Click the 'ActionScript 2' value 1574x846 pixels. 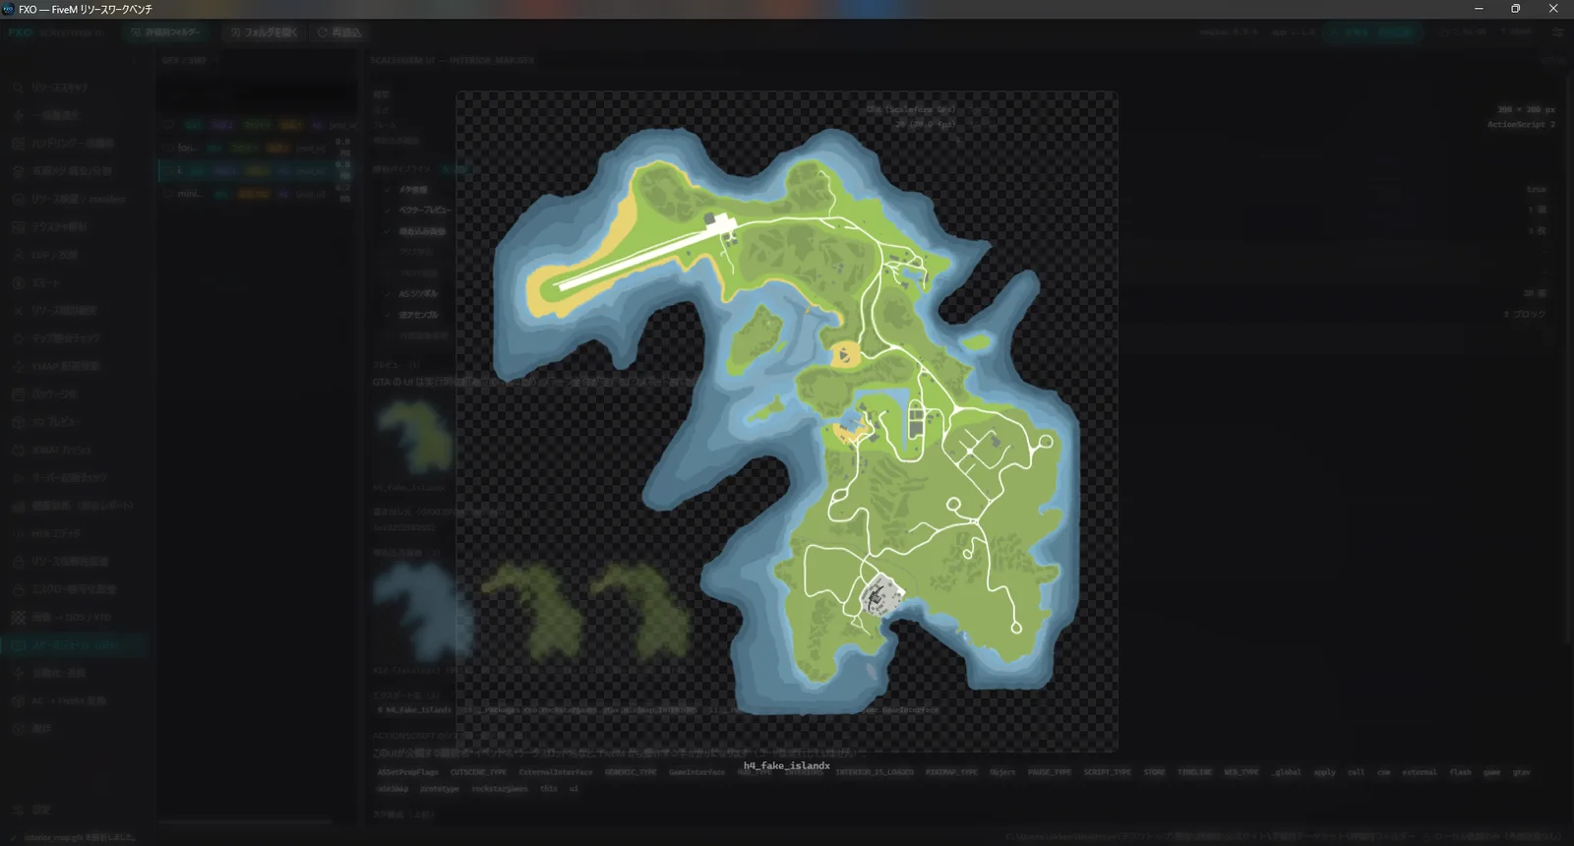1521,125
